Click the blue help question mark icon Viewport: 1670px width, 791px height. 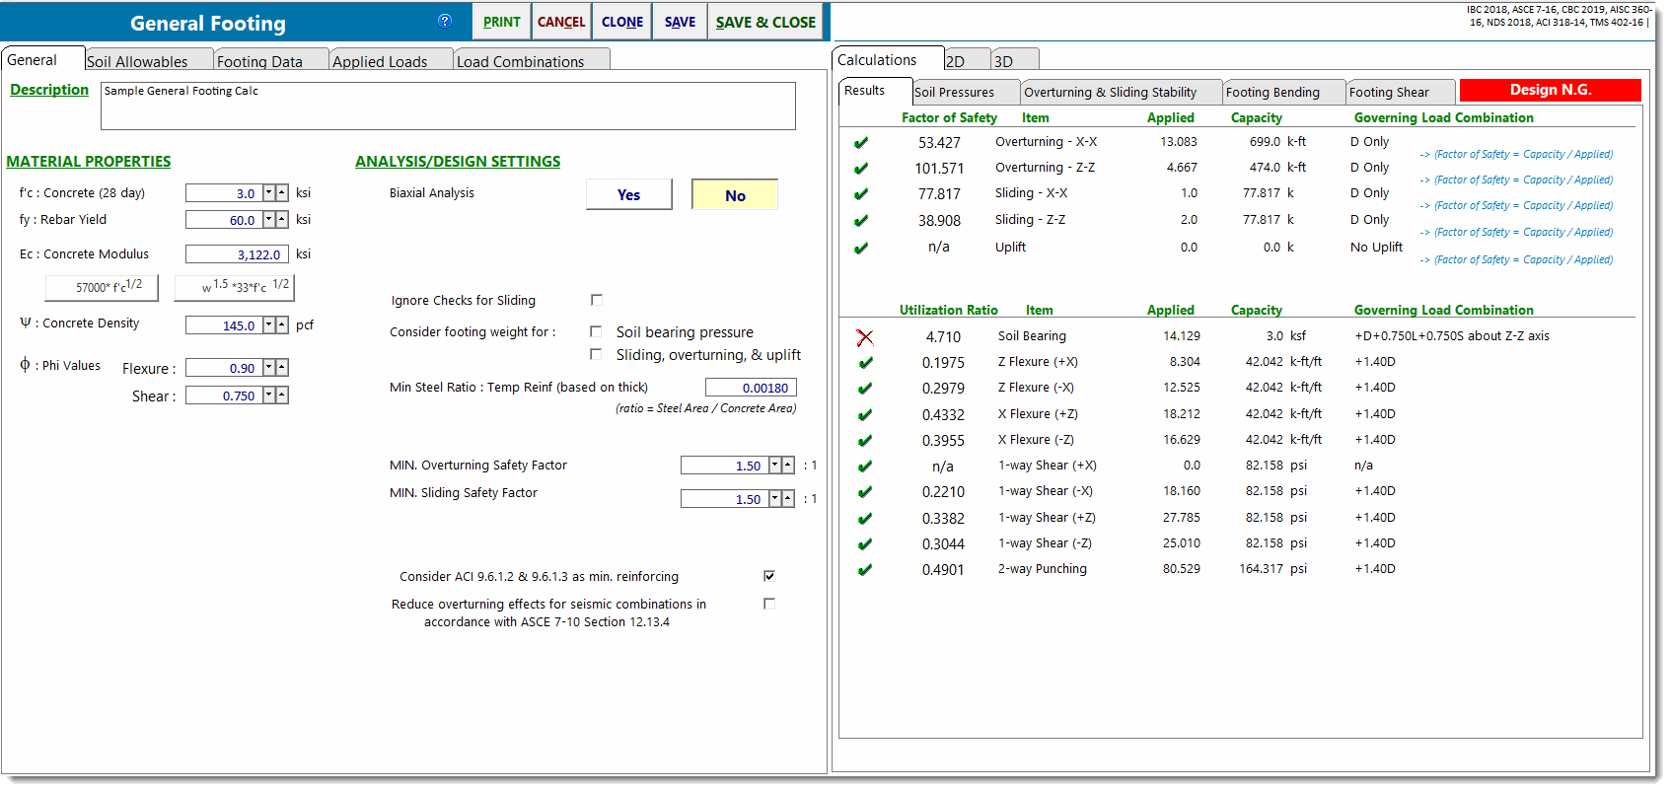445,21
